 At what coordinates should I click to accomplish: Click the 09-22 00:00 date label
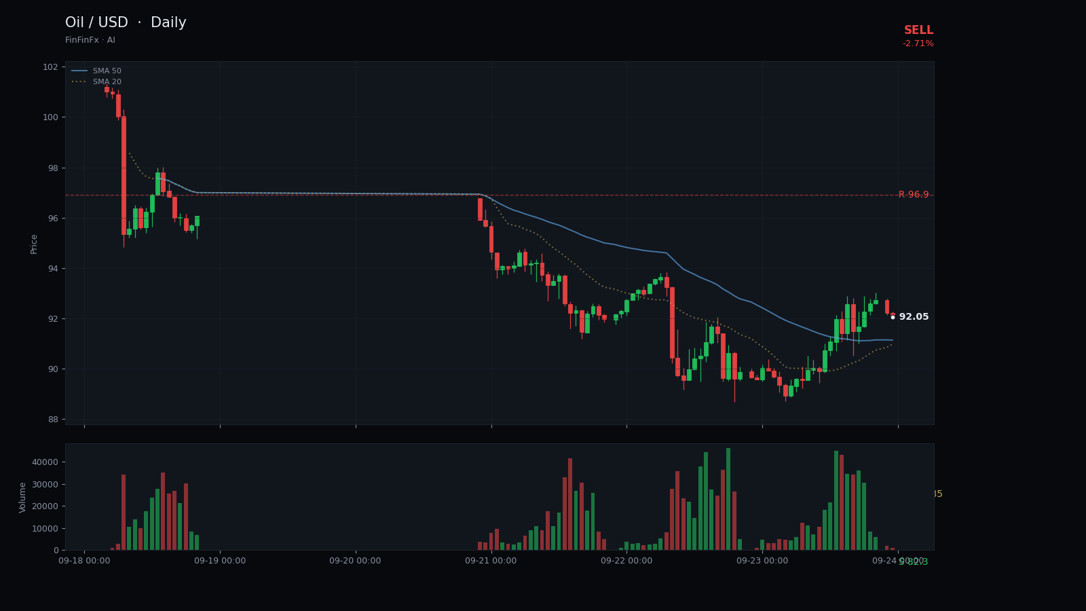tap(626, 561)
